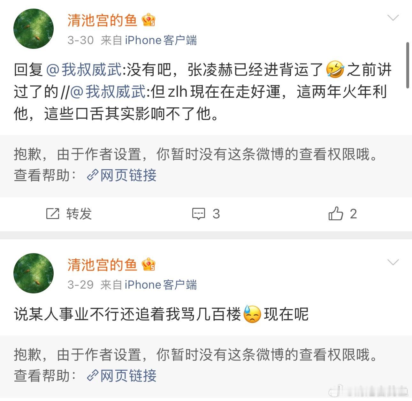Click the username 清池宫的鱼 on the top post
The width and height of the screenshot is (412, 401).
coord(102,20)
